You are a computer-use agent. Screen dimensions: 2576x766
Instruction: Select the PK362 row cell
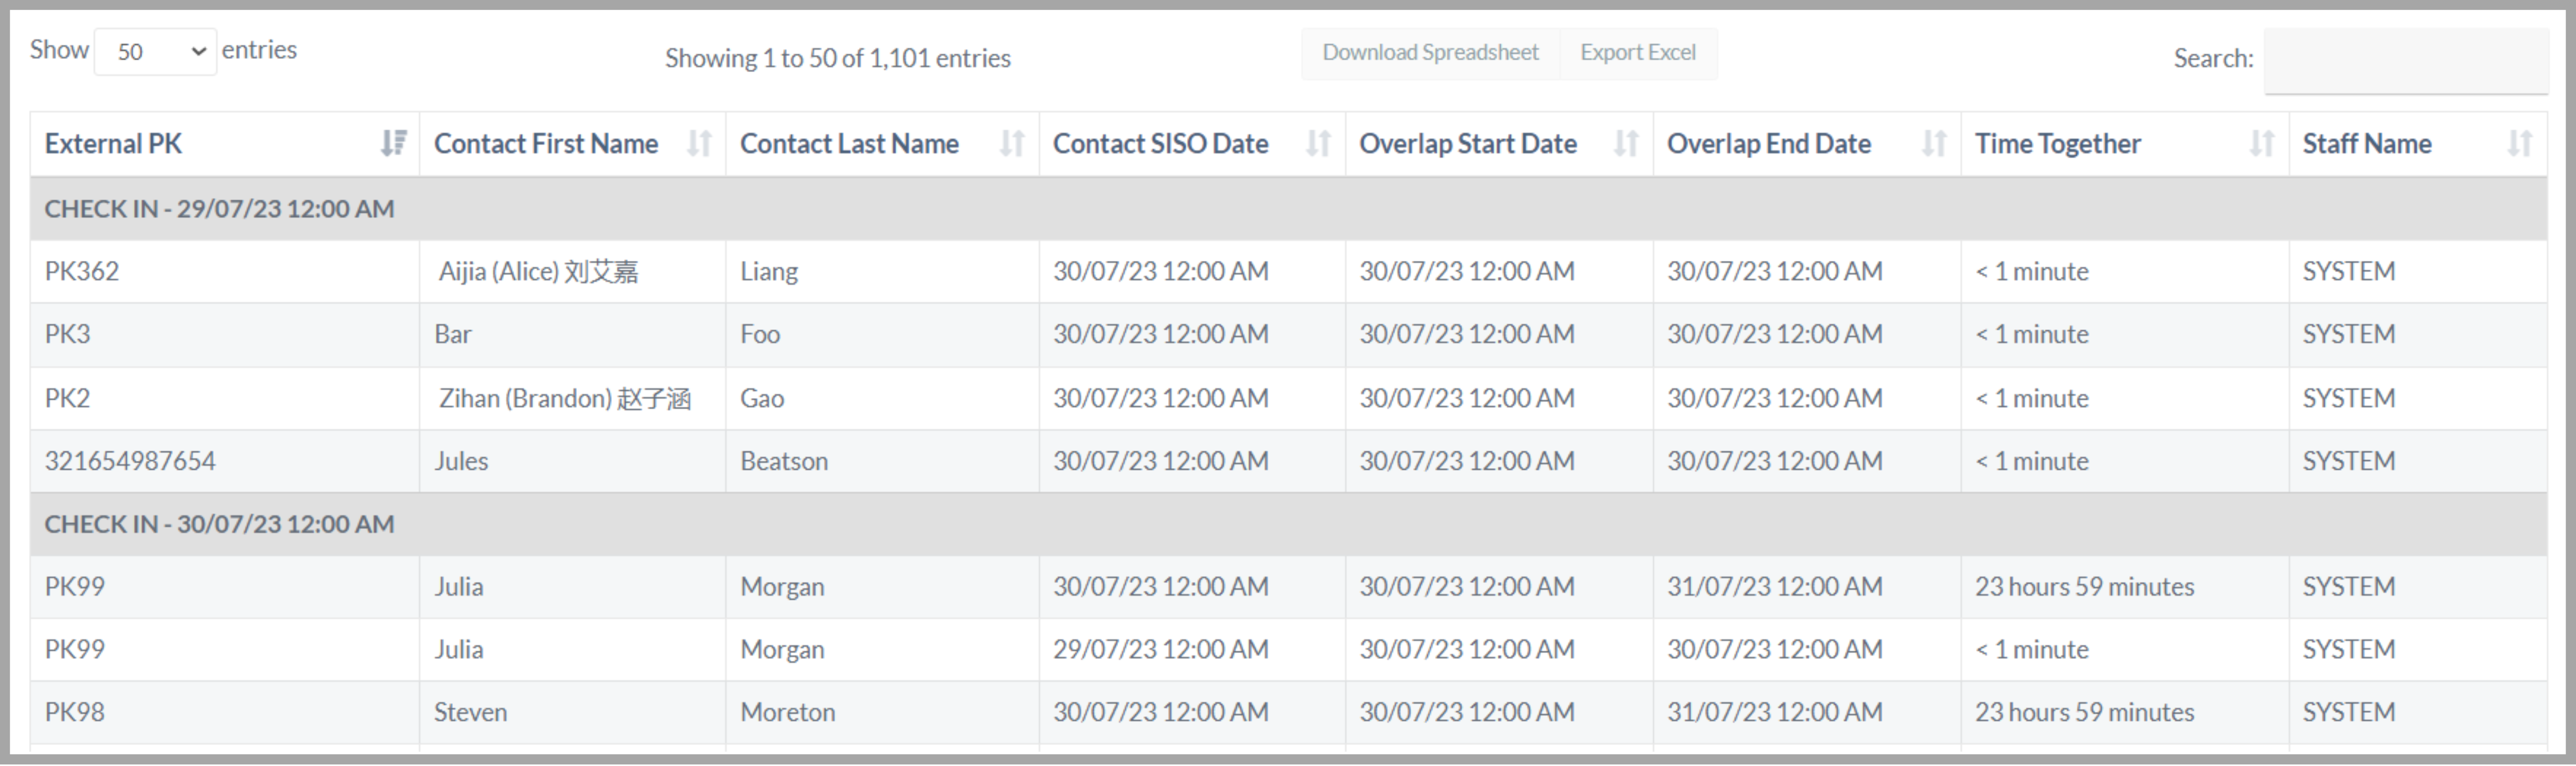(82, 272)
